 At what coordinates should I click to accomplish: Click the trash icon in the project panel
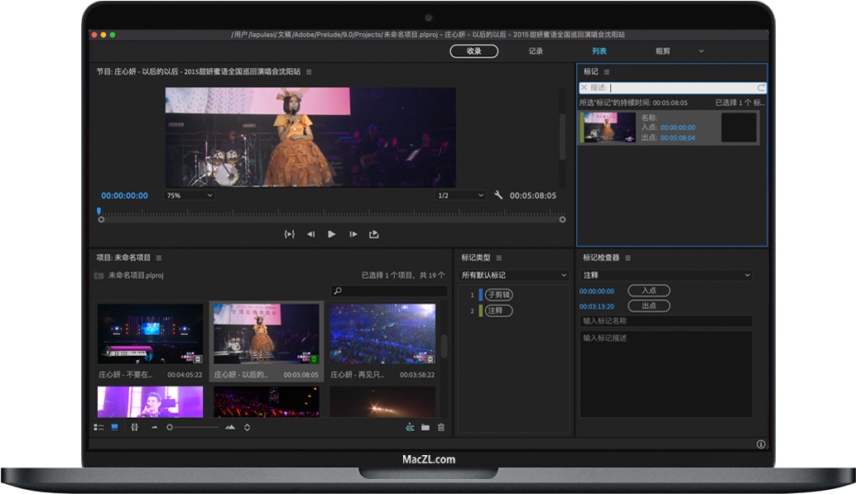pos(440,428)
